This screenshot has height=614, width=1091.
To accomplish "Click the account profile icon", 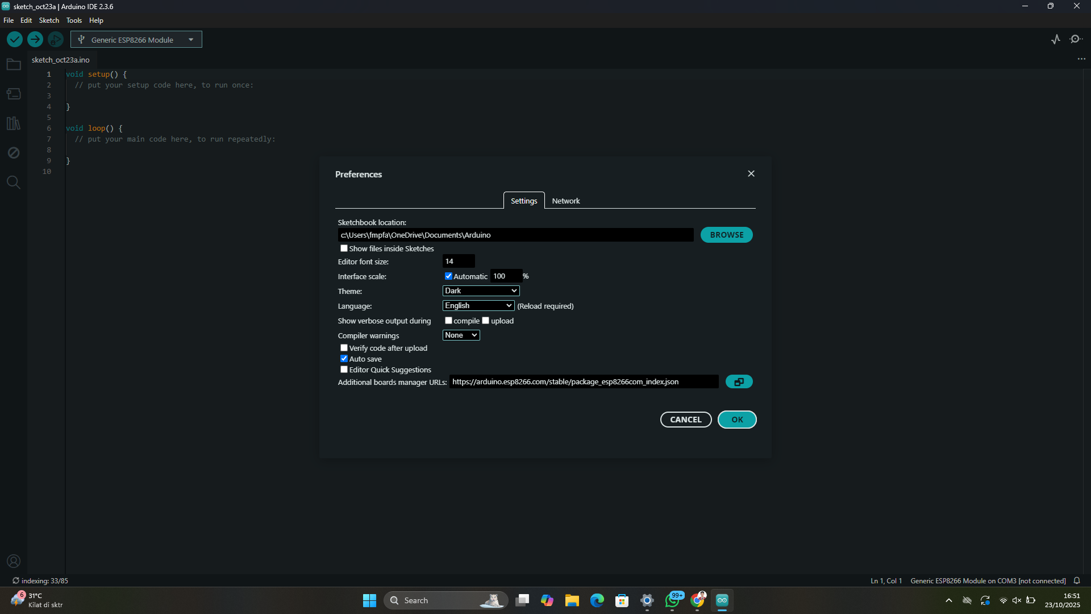I will click(x=14, y=561).
